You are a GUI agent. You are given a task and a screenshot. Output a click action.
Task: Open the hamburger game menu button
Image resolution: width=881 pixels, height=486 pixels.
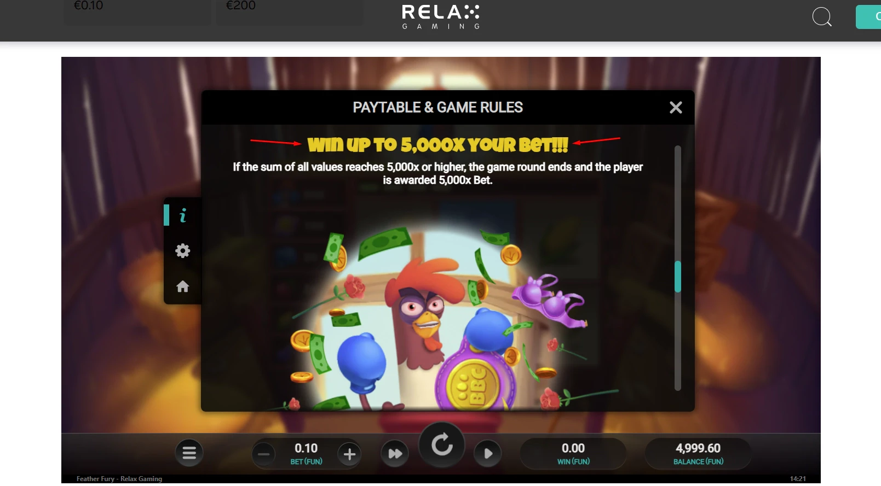189,453
